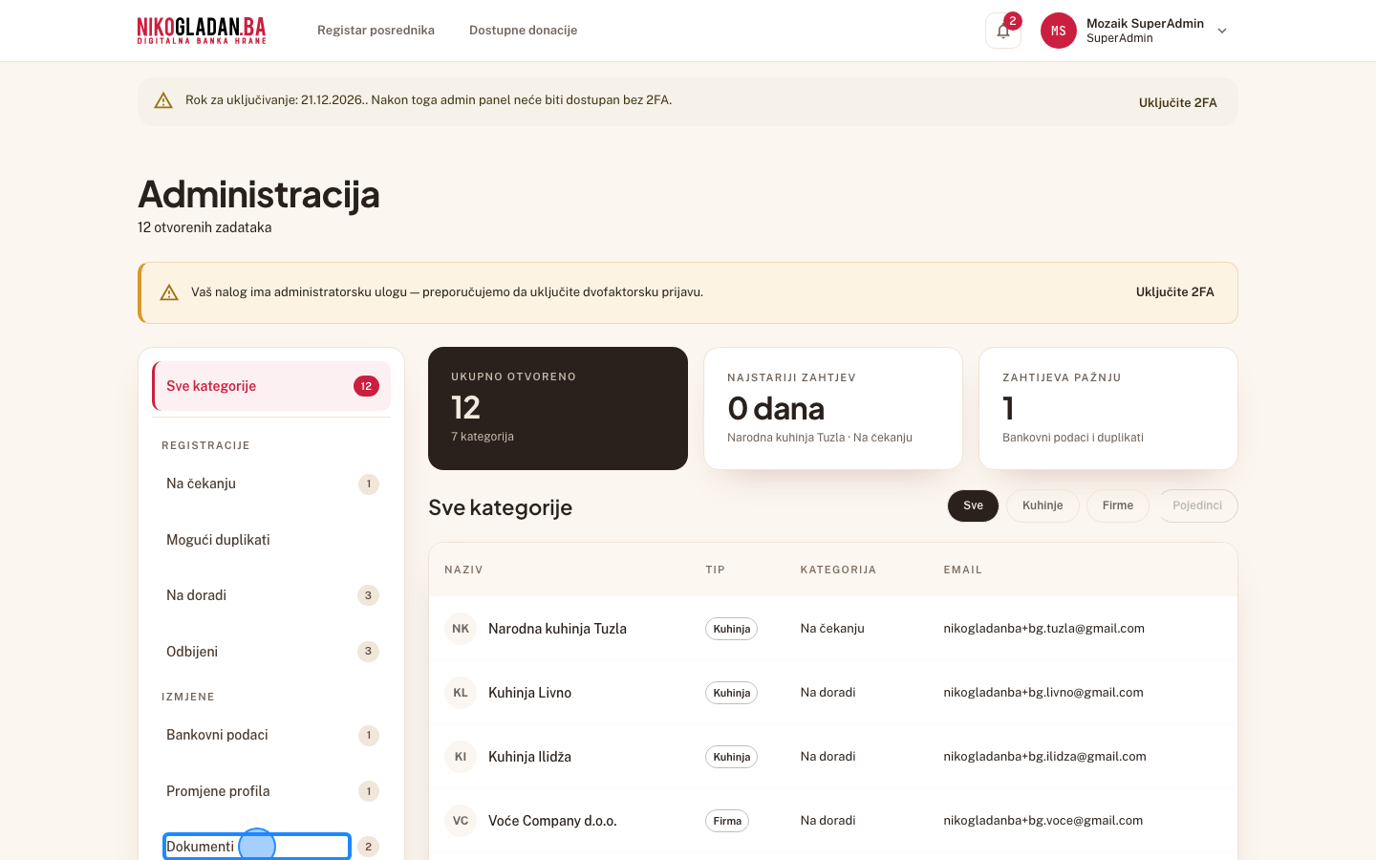Click the VC initials avatar
Image resolution: width=1376 pixels, height=860 pixels.
pos(461,821)
